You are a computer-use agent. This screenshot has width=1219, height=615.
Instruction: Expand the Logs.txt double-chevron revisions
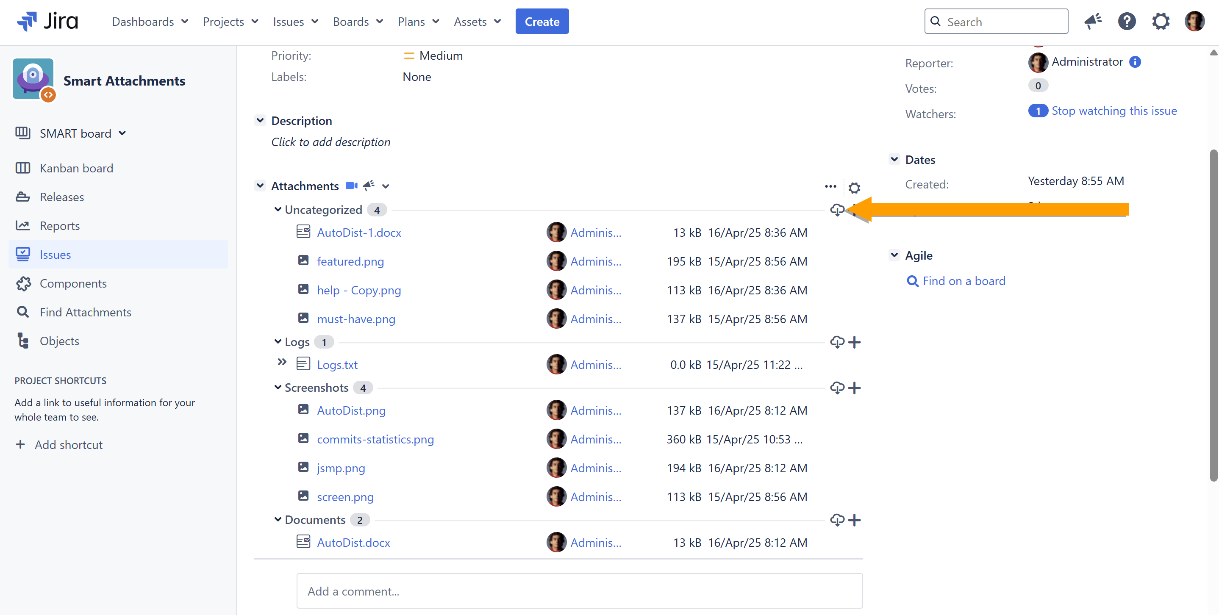pyautogui.click(x=282, y=363)
